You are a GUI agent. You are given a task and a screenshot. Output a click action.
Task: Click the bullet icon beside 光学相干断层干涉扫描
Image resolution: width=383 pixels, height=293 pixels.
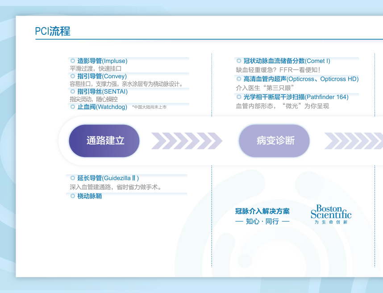[239, 97]
